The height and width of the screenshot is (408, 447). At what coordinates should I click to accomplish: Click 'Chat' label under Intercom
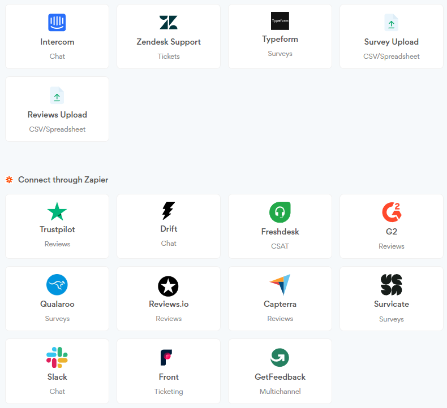pos(57,57)
